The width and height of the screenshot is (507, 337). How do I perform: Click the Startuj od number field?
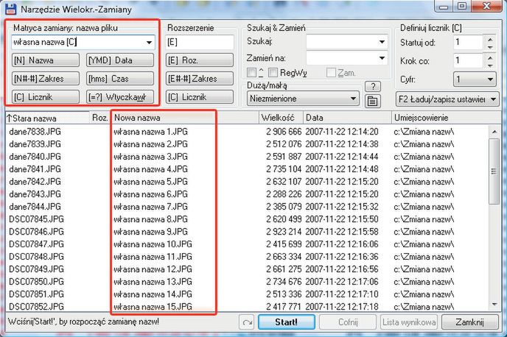(x=468, y=43)
